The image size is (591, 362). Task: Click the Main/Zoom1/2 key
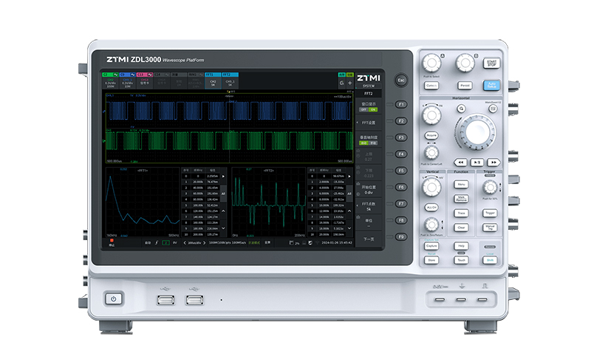[x=493, y=109]
